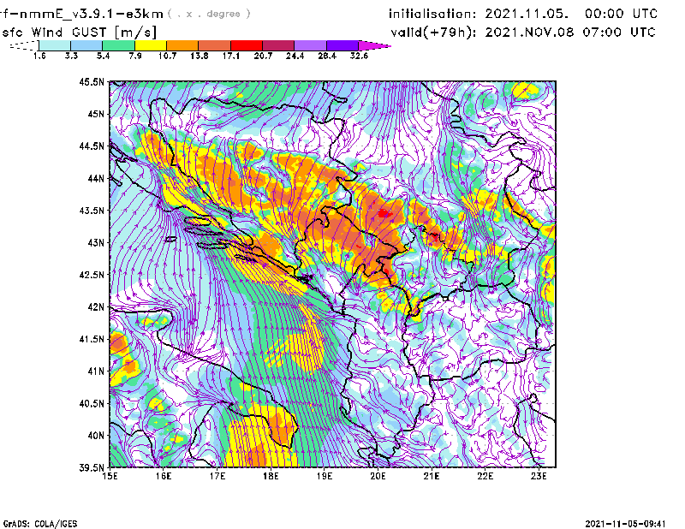This screenshot has width=685, height=529.
Task: Click the light cyan 1.6–3.3 legend swatch
Action: [x=55, y=45]
